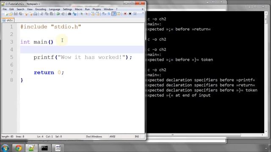
Task: Open the Run menu
Action: [x=87, y=9]
